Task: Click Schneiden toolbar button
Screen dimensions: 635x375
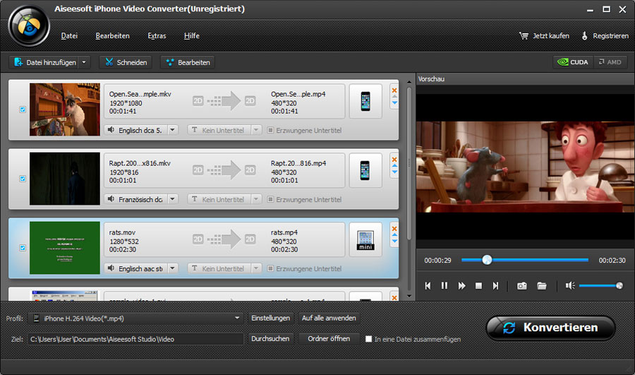Action: pos(126,62)
